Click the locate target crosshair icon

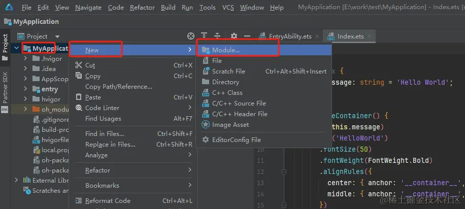coord(191,36)
